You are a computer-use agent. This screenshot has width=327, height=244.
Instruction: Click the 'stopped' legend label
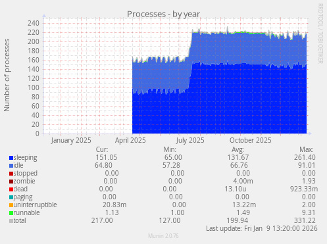coord(26,174)
